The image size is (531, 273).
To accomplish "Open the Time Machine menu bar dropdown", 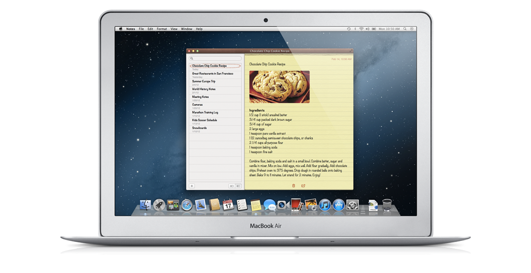I will tap(349, 29).
